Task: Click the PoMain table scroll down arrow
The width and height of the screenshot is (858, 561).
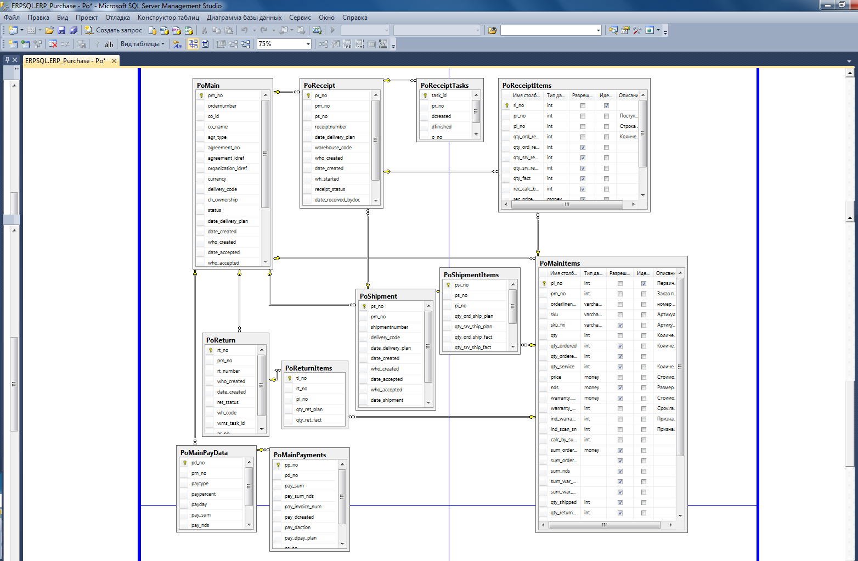Action: [x=266, y=262]
